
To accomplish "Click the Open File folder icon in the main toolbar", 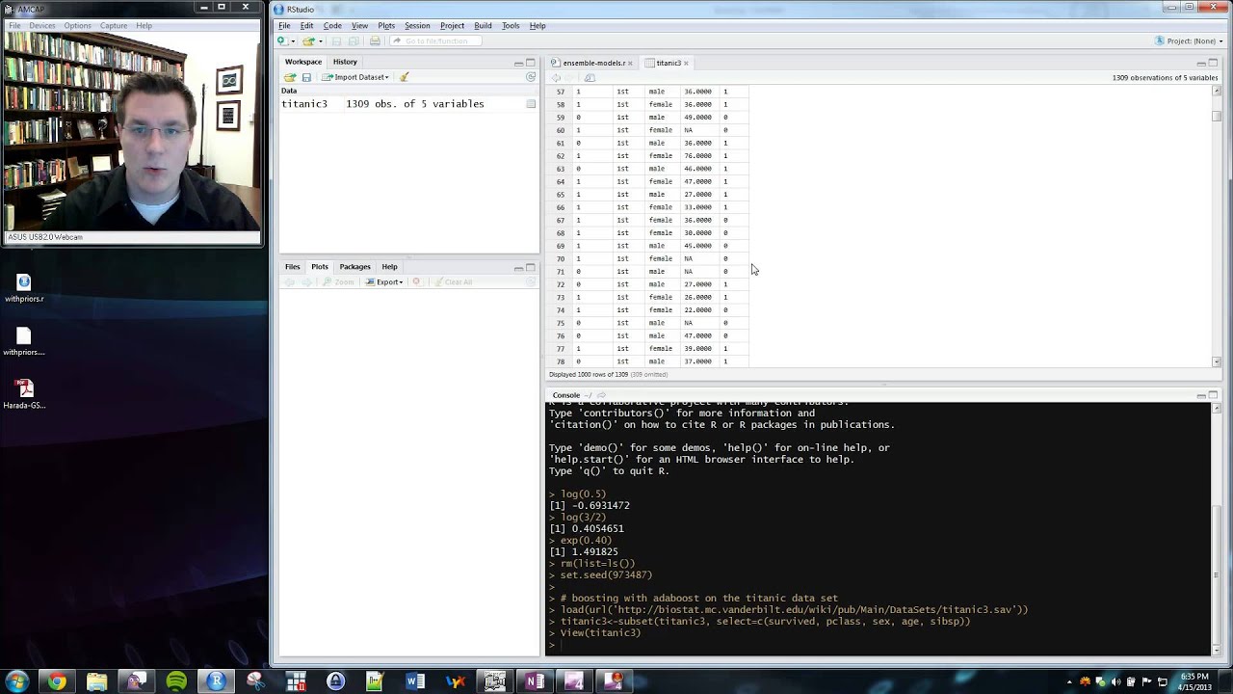I will 308,41.
